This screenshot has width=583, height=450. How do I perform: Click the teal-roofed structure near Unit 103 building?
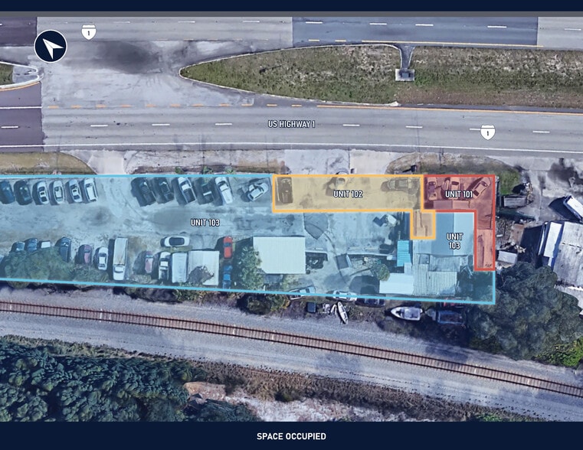(x=404, y=253)
